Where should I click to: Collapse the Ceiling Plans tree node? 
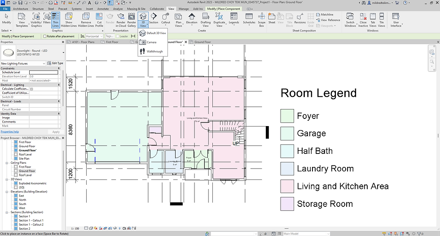[7, 163]
